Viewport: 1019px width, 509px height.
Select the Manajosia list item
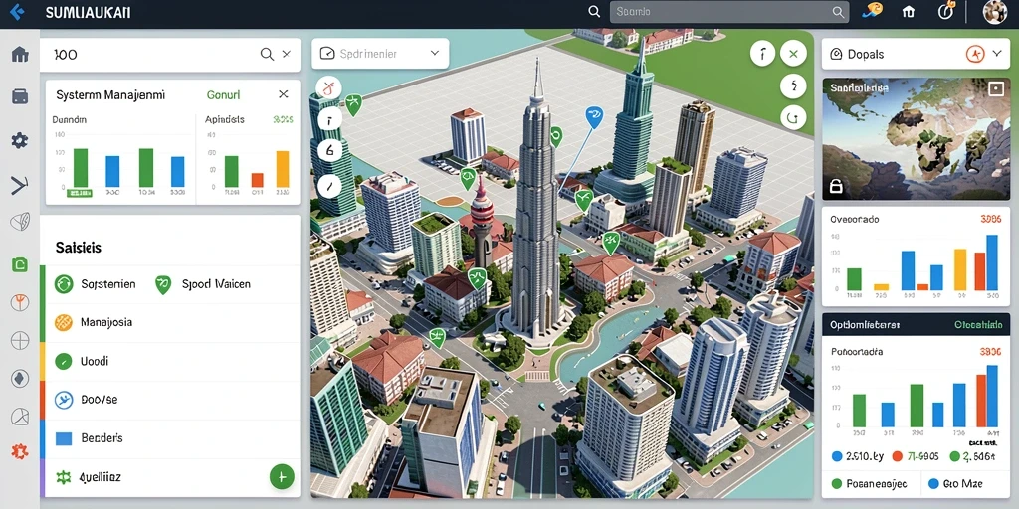tap(170, 323)
